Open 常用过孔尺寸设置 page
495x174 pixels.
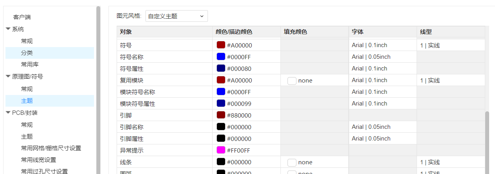[44, 171]
